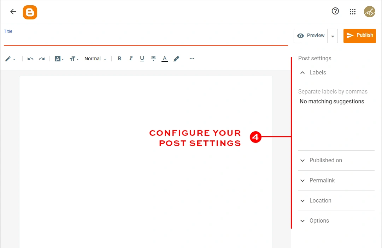Redo the last edit
Screen dimensions: 382x248
(42, 59)
